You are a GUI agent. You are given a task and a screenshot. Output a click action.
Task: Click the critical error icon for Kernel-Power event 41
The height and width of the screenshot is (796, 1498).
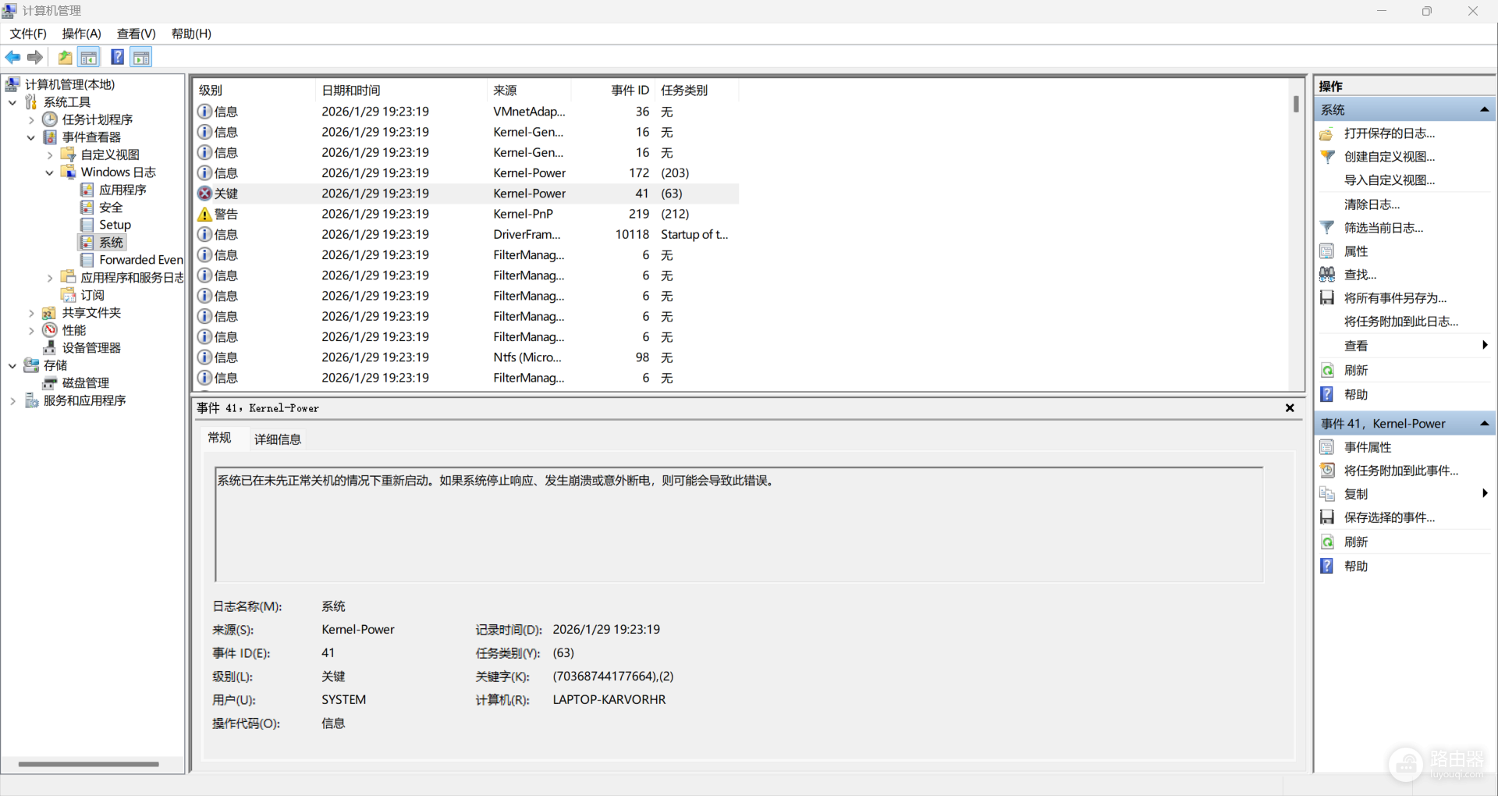point(204,194)
